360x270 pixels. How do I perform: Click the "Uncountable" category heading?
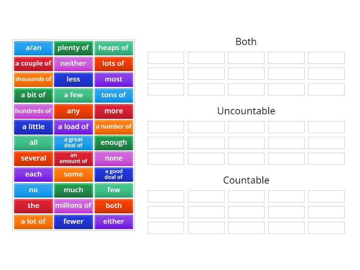246,111
